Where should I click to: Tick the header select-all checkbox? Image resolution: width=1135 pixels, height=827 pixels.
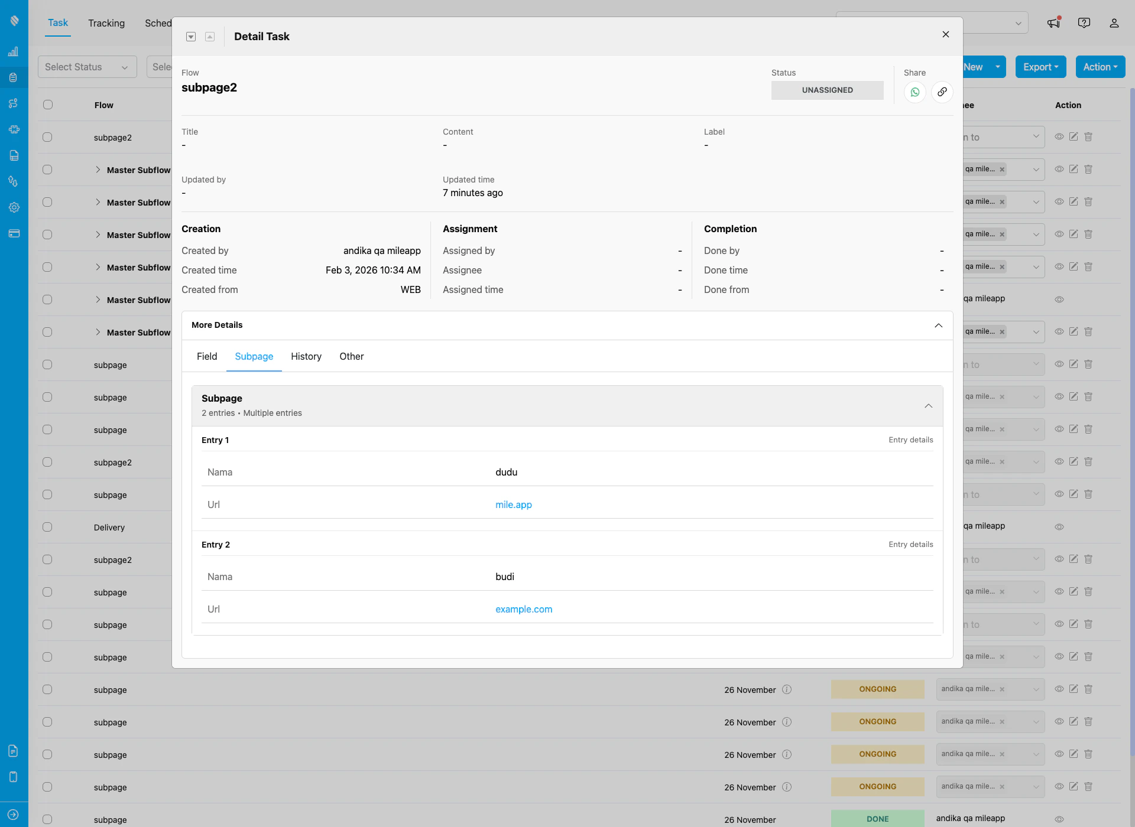tap(47, 105)
